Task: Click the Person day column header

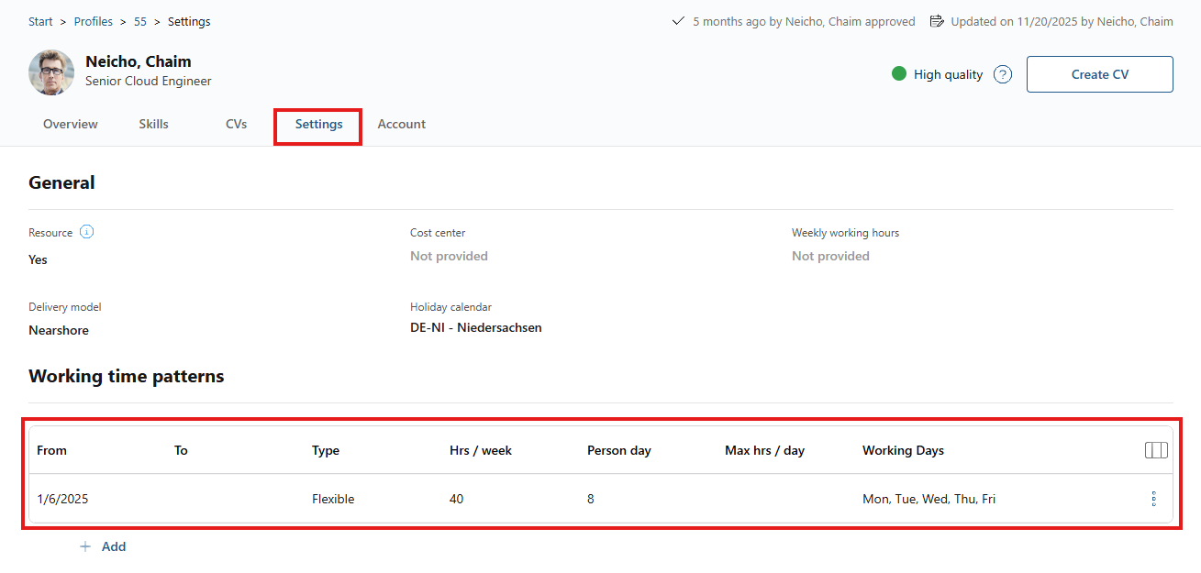Action: (619, 450)
